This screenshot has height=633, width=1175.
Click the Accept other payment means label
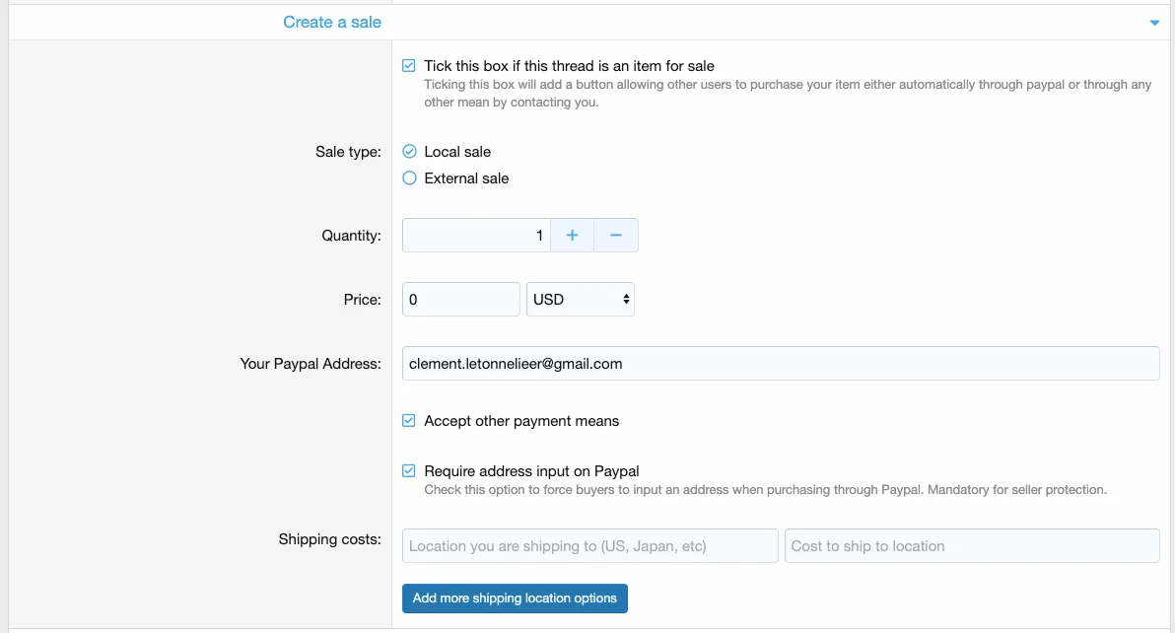(521, 421)
